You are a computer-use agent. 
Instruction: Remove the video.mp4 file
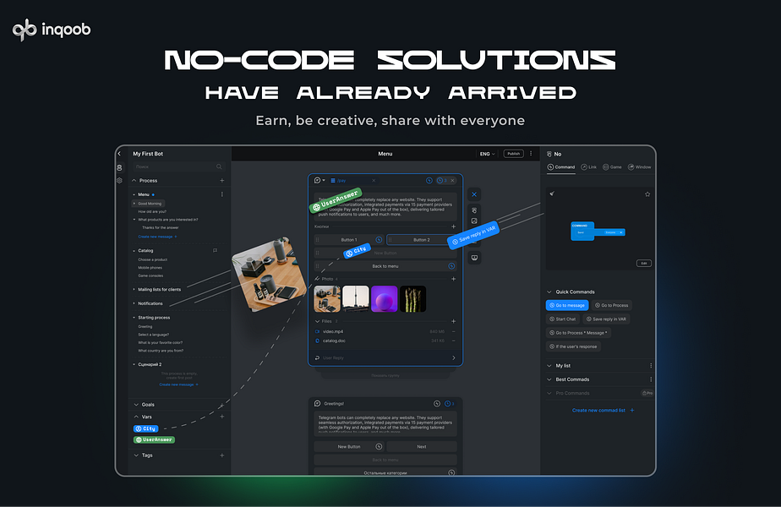coord(453,331)
